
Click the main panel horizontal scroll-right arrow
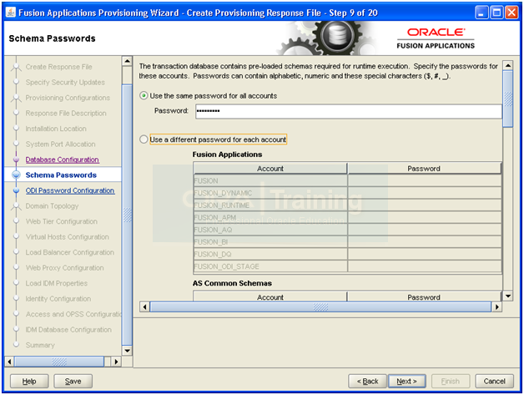[x=497, y=306]
